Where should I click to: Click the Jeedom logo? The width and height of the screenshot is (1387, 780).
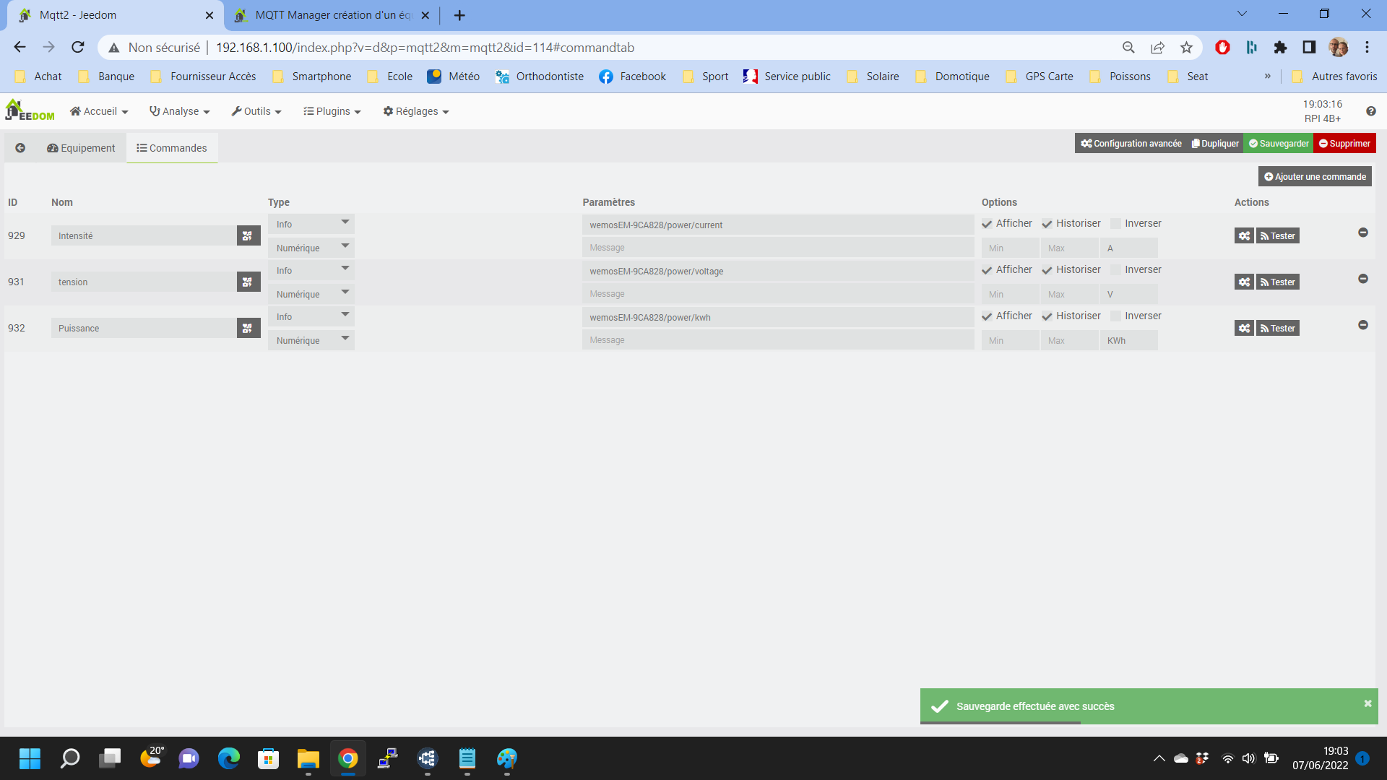(x=30, y=110)
